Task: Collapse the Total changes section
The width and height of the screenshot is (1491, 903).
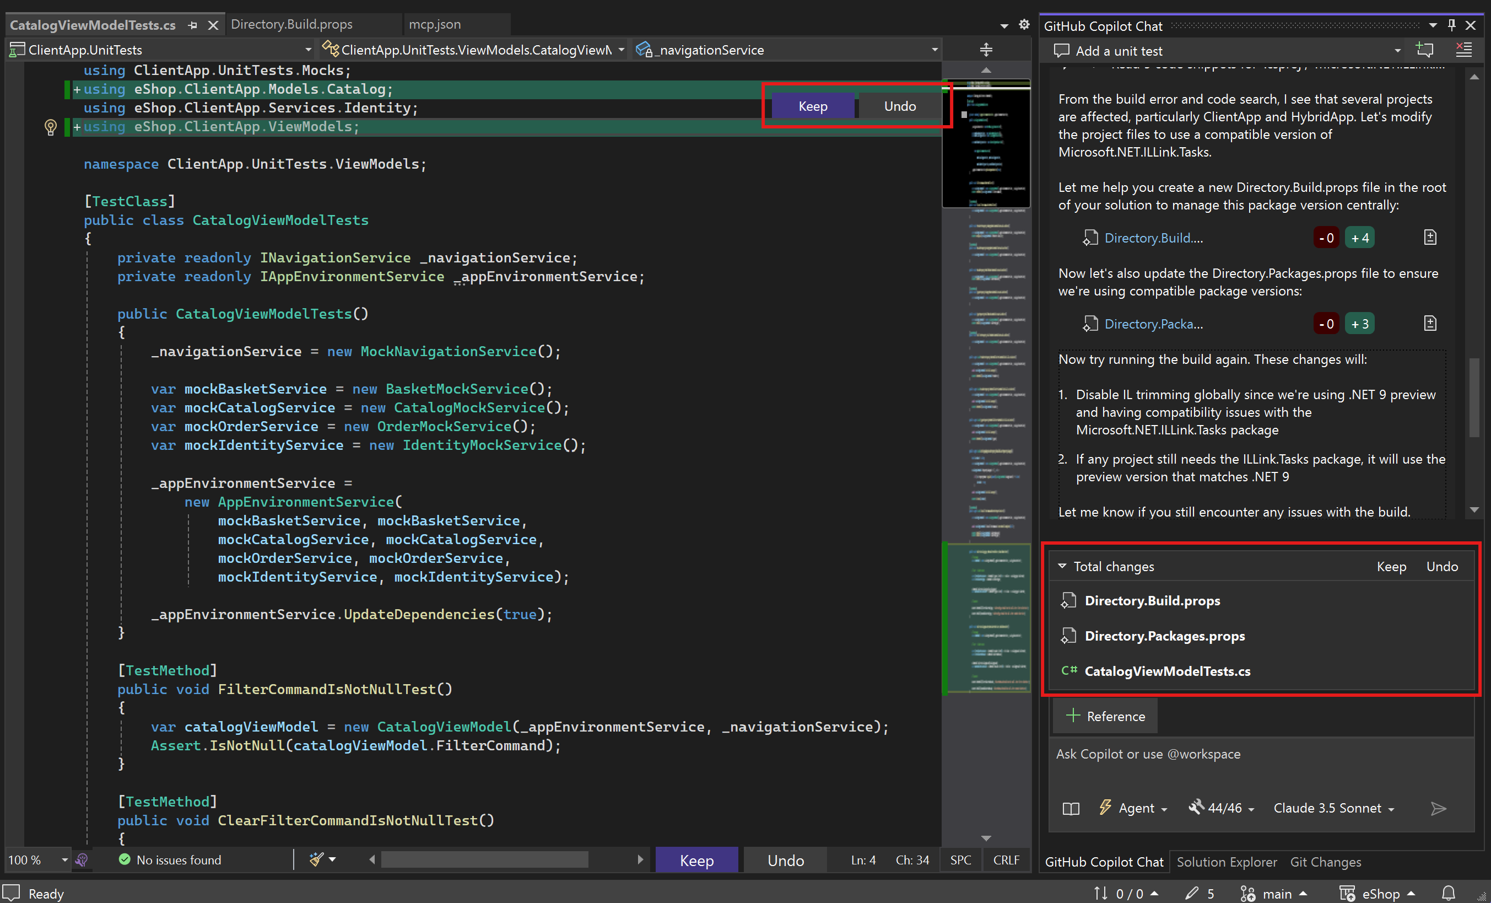Action: click(1062, 566)
